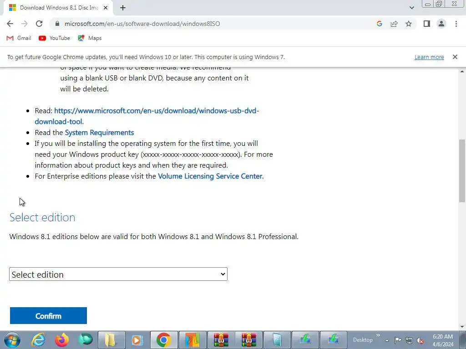
Task: Expand the Desktop toolbar chevron
Action: [378, 335]
